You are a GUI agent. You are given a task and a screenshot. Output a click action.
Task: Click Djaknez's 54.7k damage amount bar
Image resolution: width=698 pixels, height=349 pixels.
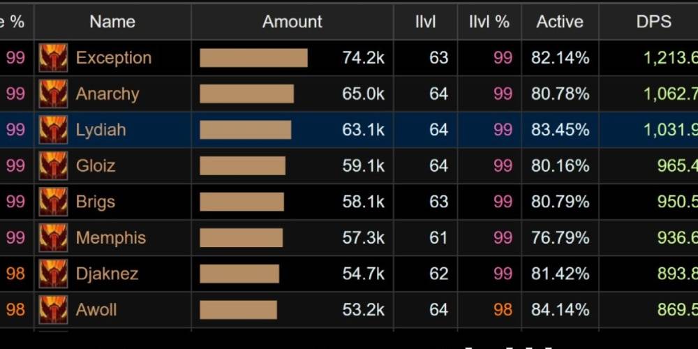[x=239, y=274]
